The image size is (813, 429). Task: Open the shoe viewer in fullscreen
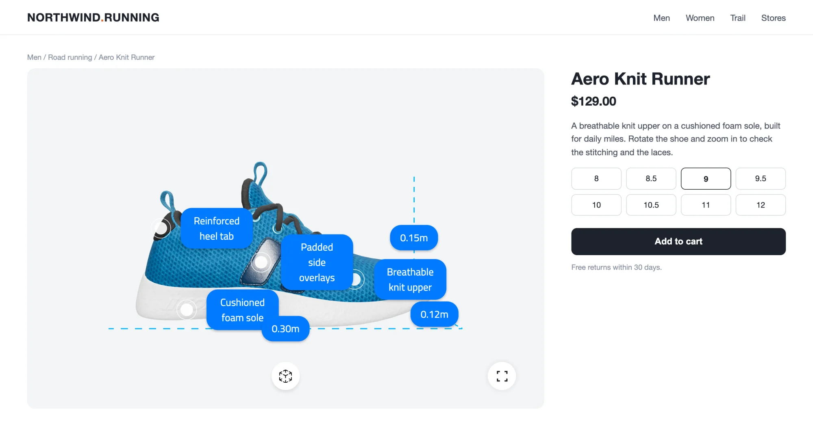point(502,376)
